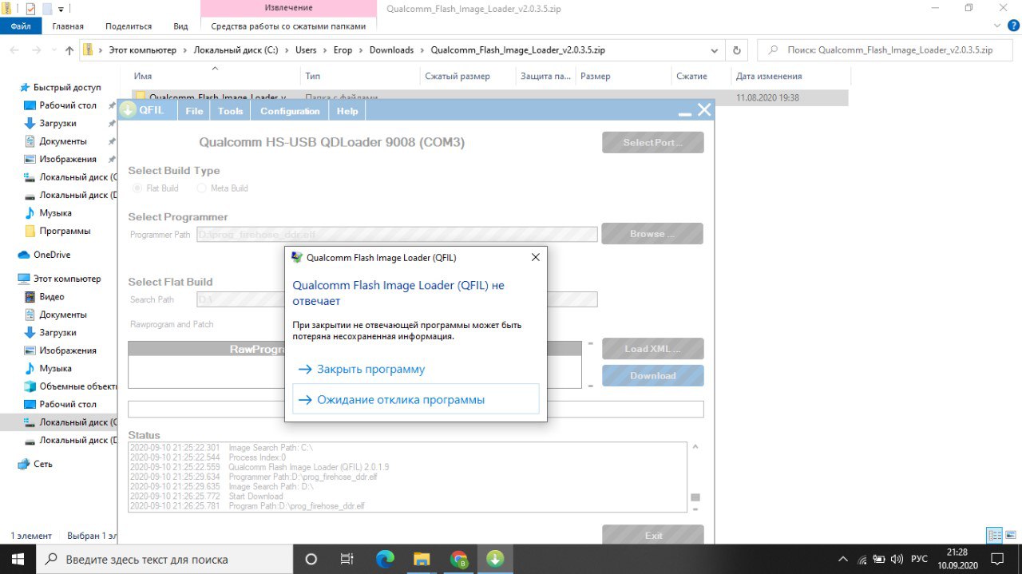
Task: Click the Load XML button
Action: (x=652, y=349)
